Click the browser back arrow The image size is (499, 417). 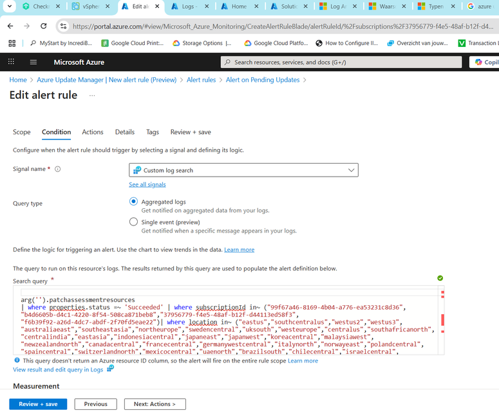pyautogui.click(x=10, y=26)
